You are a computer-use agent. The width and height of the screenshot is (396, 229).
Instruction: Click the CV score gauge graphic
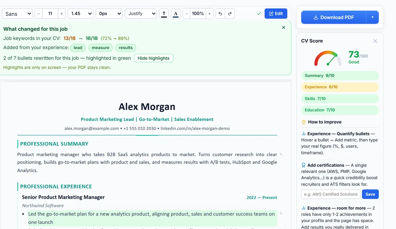pyautogui.click(x=328, y=58)
